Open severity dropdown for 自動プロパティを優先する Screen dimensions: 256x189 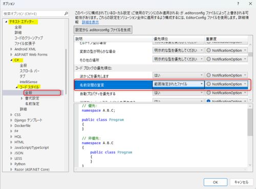tap(226, 93)
